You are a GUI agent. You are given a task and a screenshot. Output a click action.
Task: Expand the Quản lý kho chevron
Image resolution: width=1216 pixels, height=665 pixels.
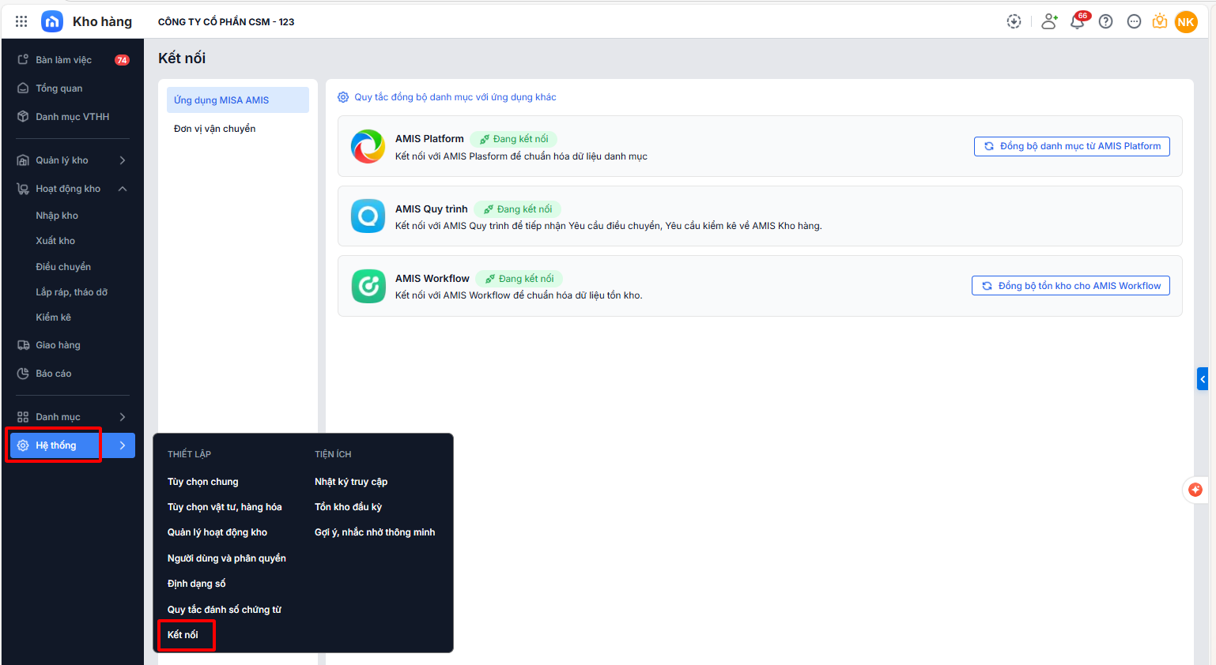tap(123, 160)
